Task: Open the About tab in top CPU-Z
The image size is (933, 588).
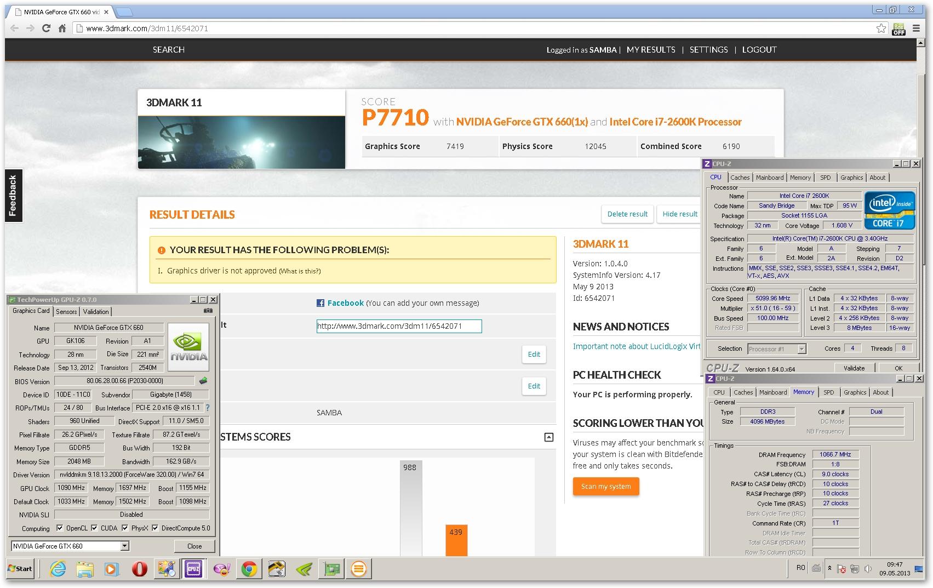Action: [877, 178]
